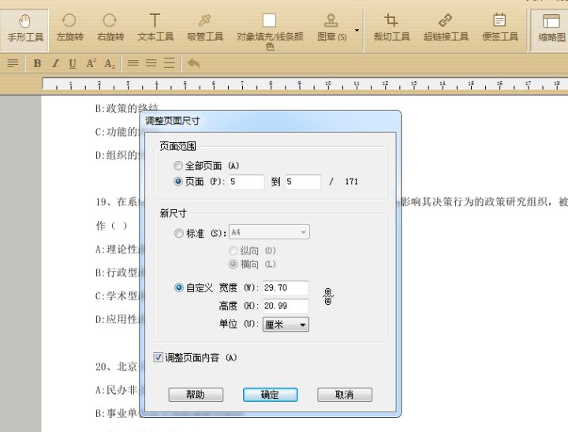The width and height of the screenshot is (568, 432).
Task: Choose the Hyperlink tool (超链接工具)
Action: pyautogui.click(x=446, y=28)
